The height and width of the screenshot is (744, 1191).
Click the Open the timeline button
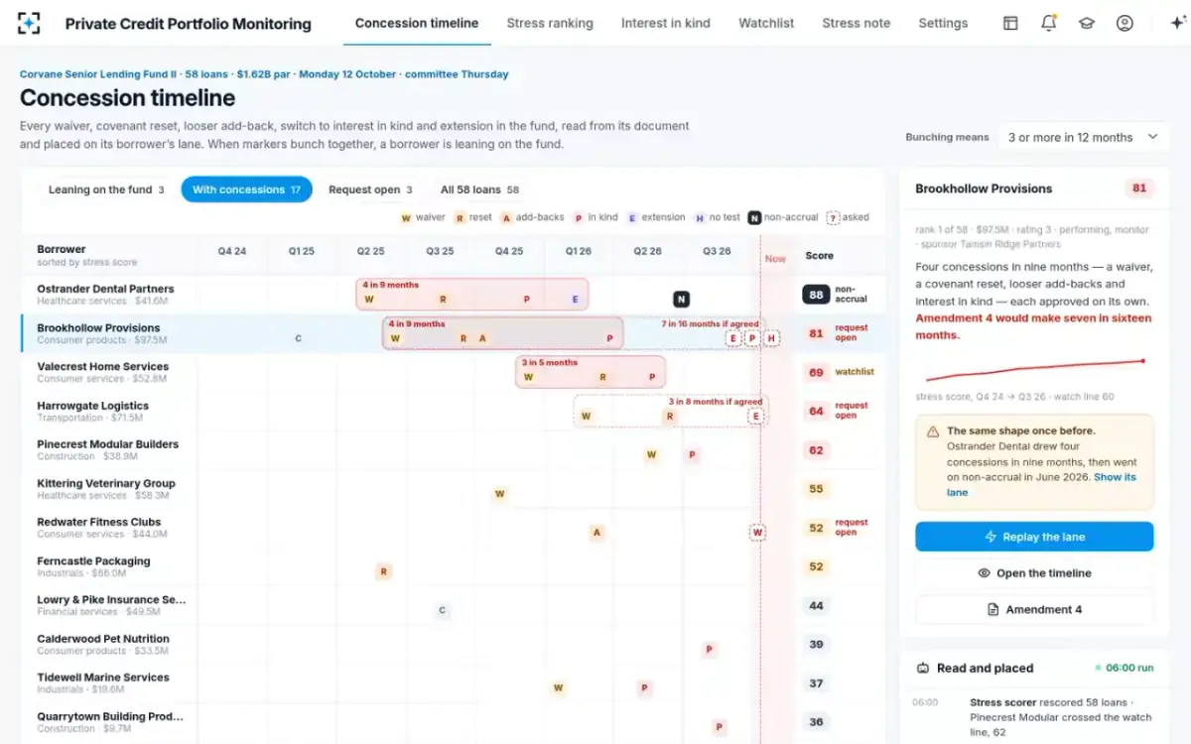[x=1034, y=573]
